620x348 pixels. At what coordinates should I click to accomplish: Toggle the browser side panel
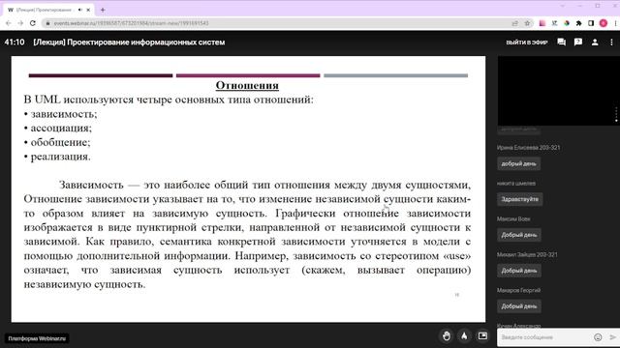[591, 23]
